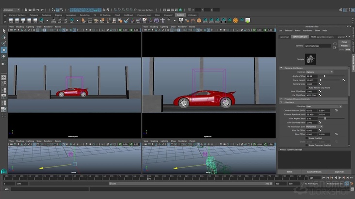The height and width of the screenshot is (199, 355).
Task: Click the Rotate tool in toolbox
Action: click(x=4, y=56)
